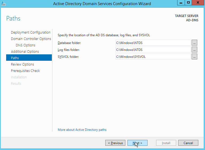The width and height of the screenshot is (205, 150).
Task: Minimize the wizard window
Action: point(181,3)
